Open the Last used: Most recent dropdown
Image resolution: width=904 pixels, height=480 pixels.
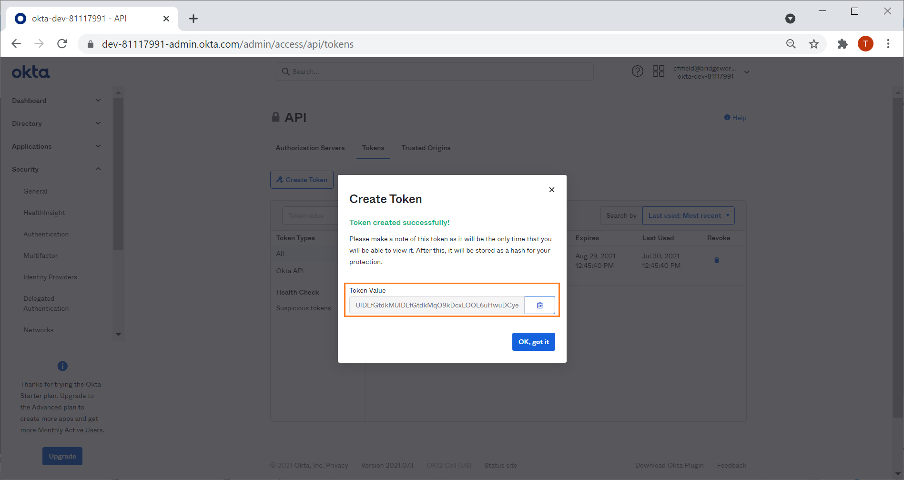pos(689,215)
